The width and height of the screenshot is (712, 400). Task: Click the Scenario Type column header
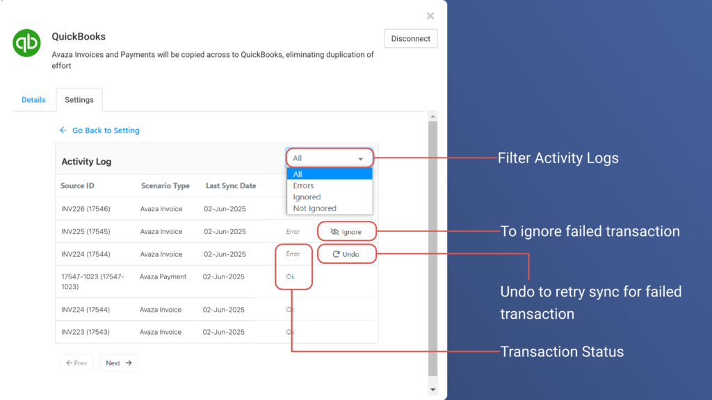(x=165, y=186)
